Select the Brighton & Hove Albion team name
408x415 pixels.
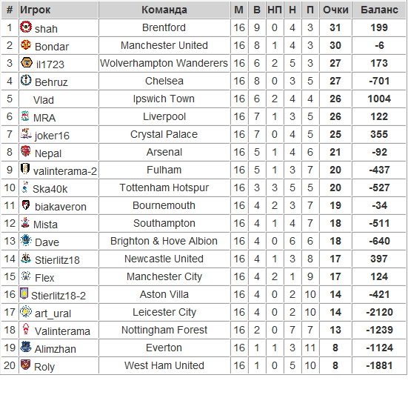(x=164, y=241)
